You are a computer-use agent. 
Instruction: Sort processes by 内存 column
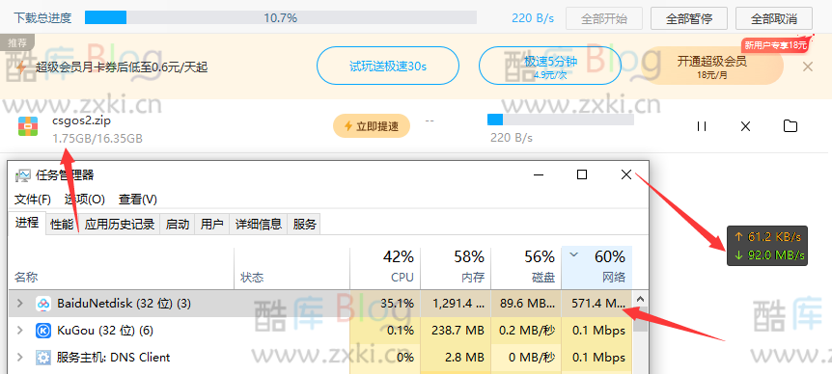tap(456, 267)
